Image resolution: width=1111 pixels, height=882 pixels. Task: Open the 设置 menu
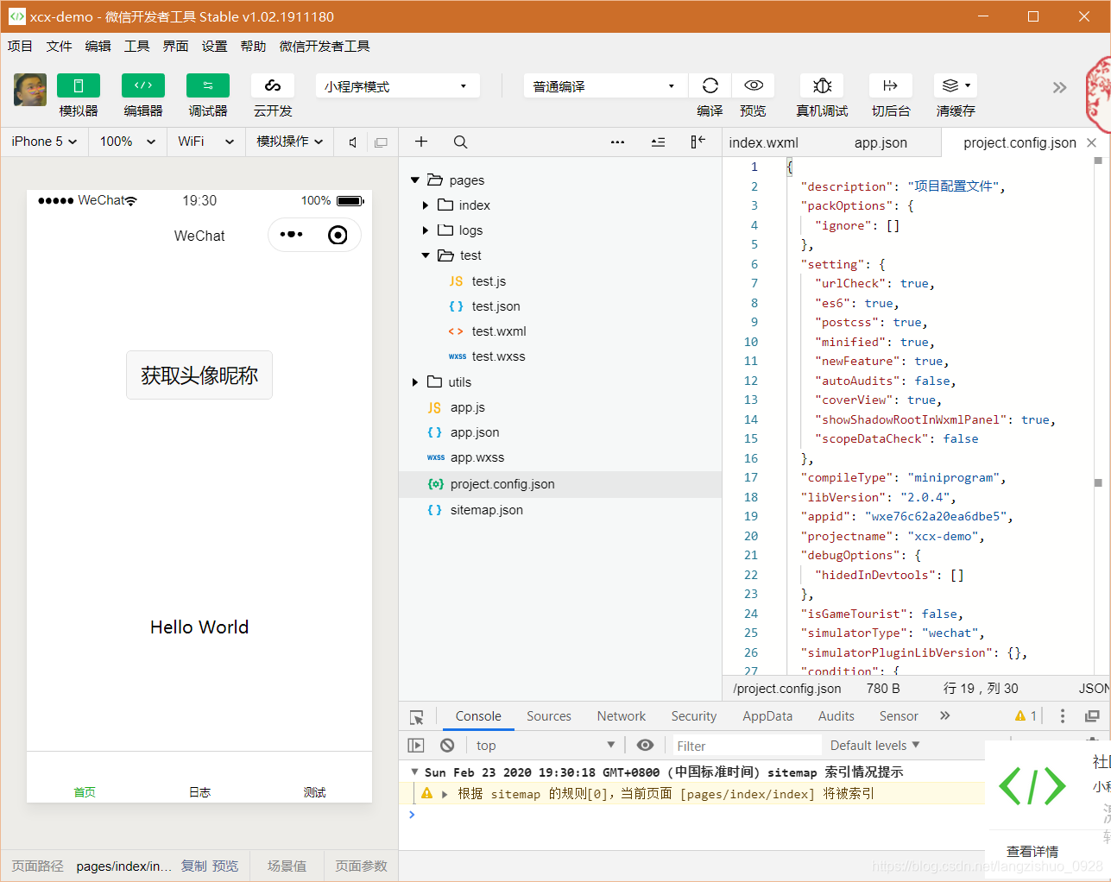tap(214, 47)
